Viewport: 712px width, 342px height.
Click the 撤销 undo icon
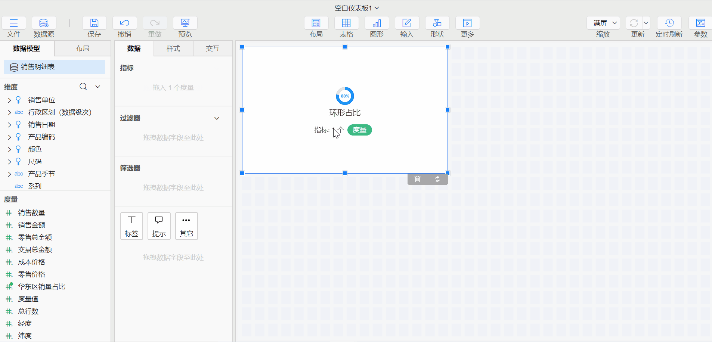(124, 23)
